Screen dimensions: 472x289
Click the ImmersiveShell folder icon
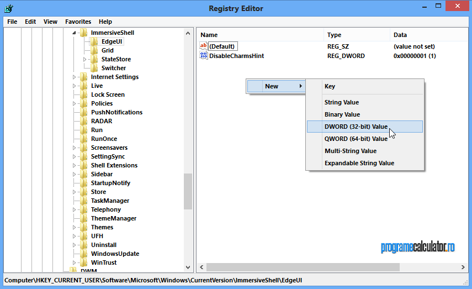tap(84, 33)
